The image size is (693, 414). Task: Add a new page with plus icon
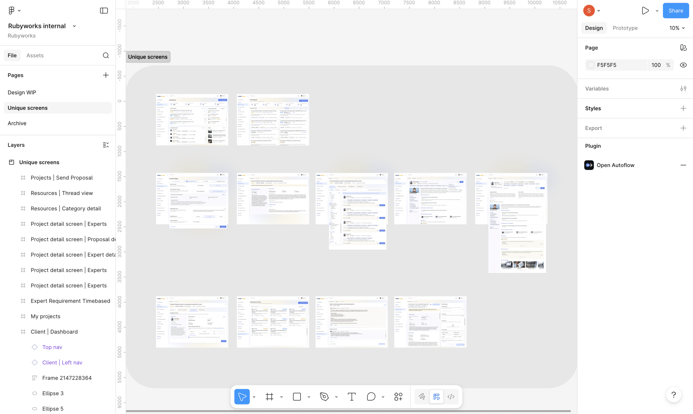click(x=106, y=75)
